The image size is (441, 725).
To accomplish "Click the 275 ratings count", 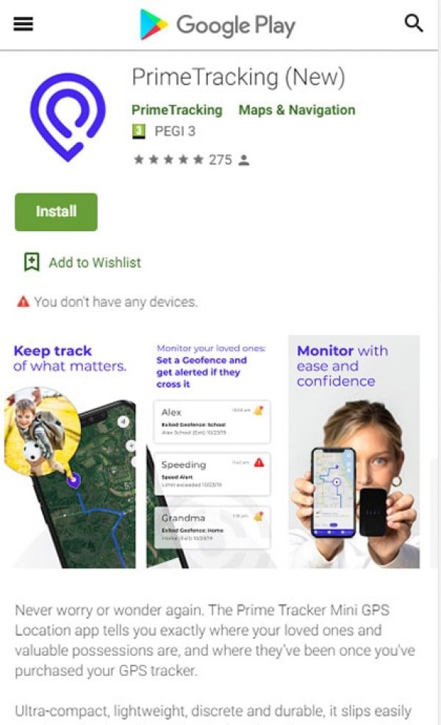I will click(x=220, y=160).
